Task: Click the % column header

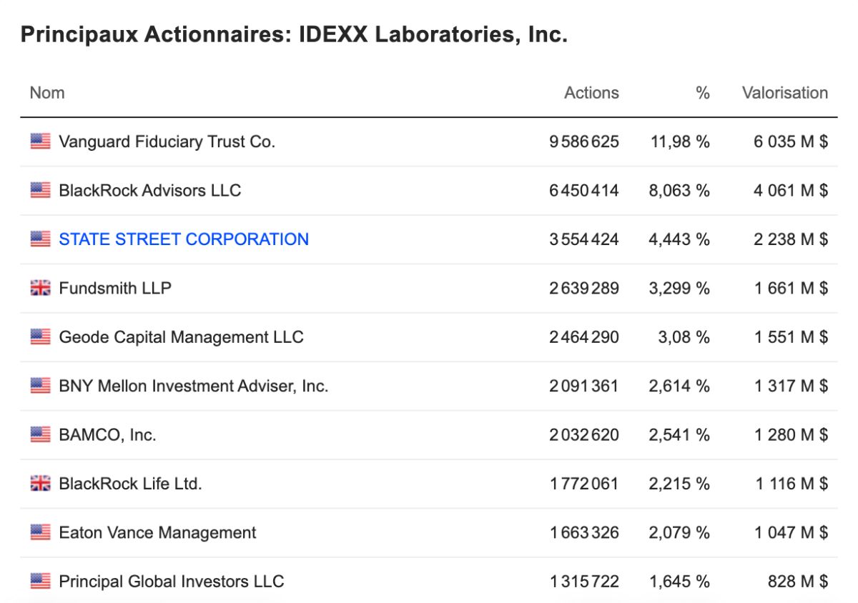Action: tap(703, 93)
